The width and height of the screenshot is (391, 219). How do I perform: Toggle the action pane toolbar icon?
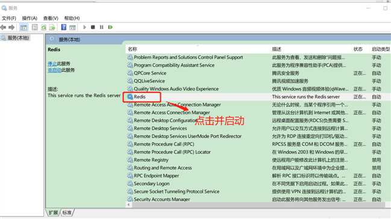pos(72,27)
